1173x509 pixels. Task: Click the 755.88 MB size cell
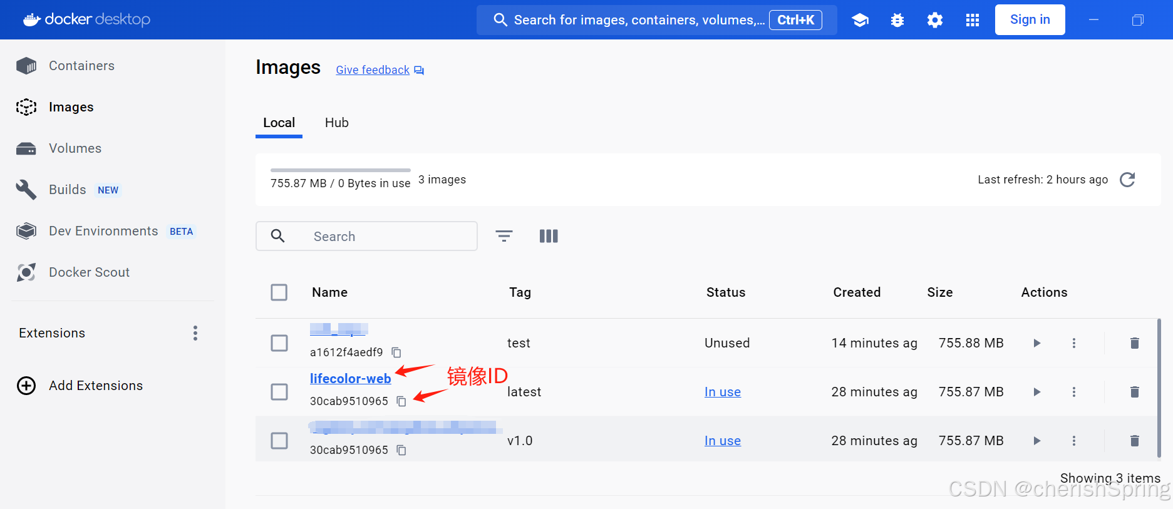tap(971, 343)
